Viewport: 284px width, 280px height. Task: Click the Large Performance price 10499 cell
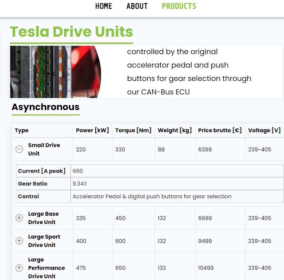point(207,268)
